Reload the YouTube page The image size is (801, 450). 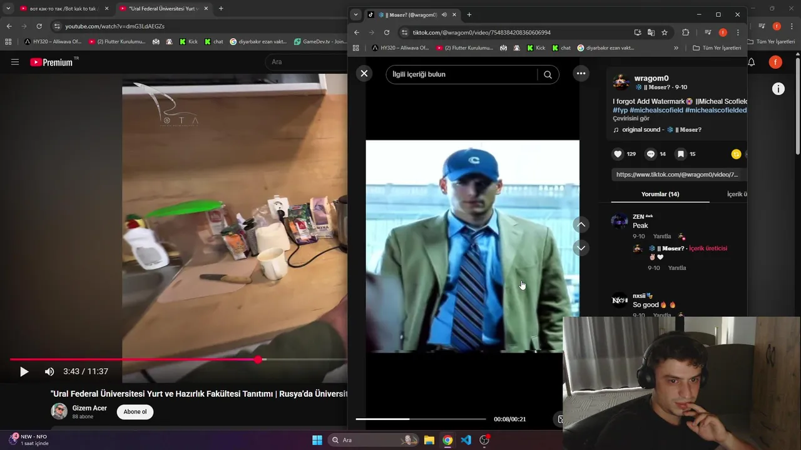pyautogui.click(x=39, y=26)
